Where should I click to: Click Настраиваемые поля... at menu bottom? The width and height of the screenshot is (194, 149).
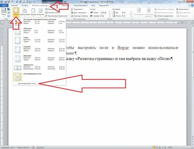coord(27,83)
